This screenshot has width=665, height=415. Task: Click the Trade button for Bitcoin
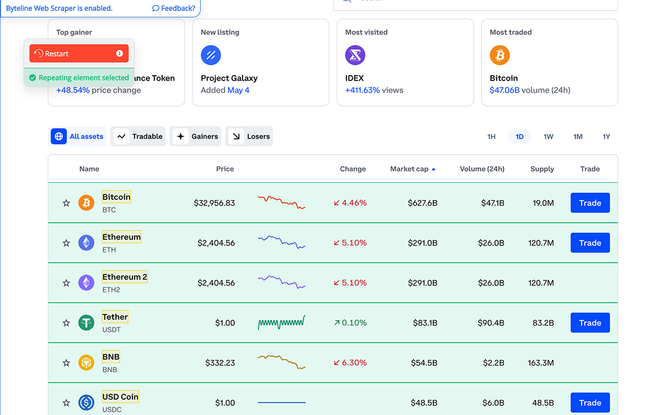590,203
